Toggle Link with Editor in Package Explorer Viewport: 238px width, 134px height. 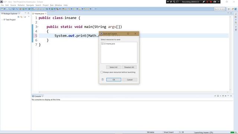tap(22, 17)
